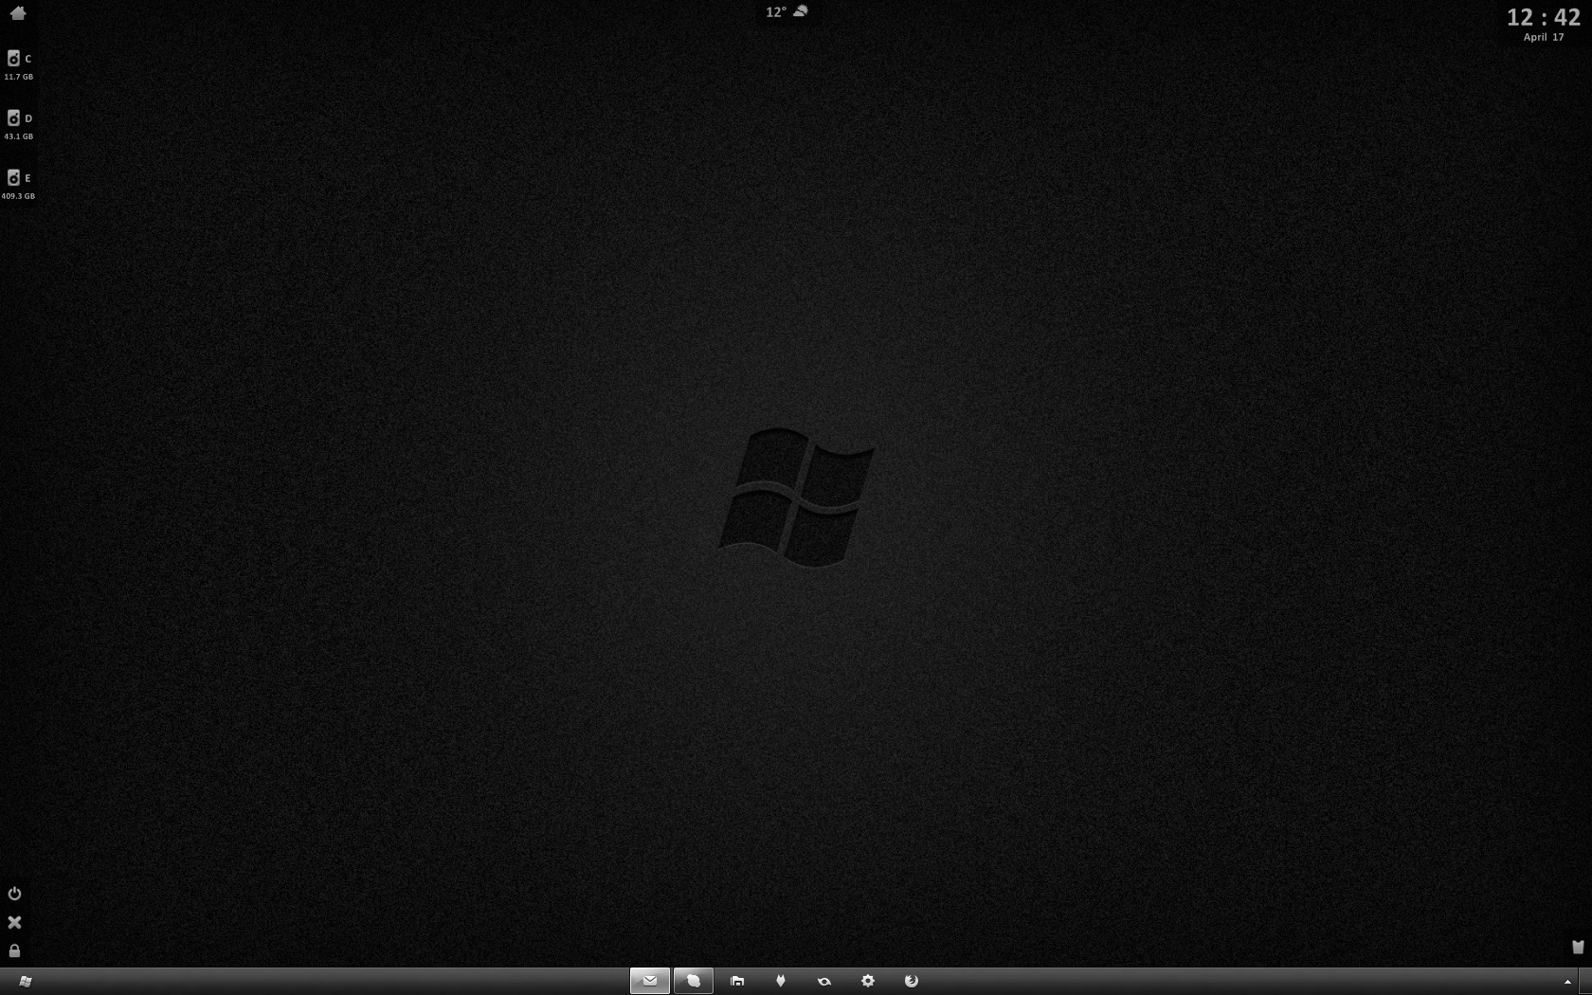Click the 11.7 GB label

pos(18,77)
